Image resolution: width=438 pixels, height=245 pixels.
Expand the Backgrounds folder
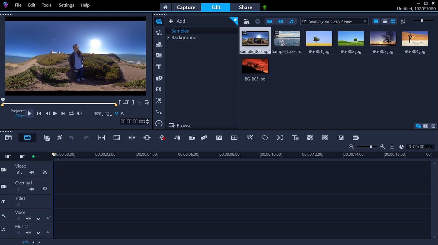tap(168, 37)
